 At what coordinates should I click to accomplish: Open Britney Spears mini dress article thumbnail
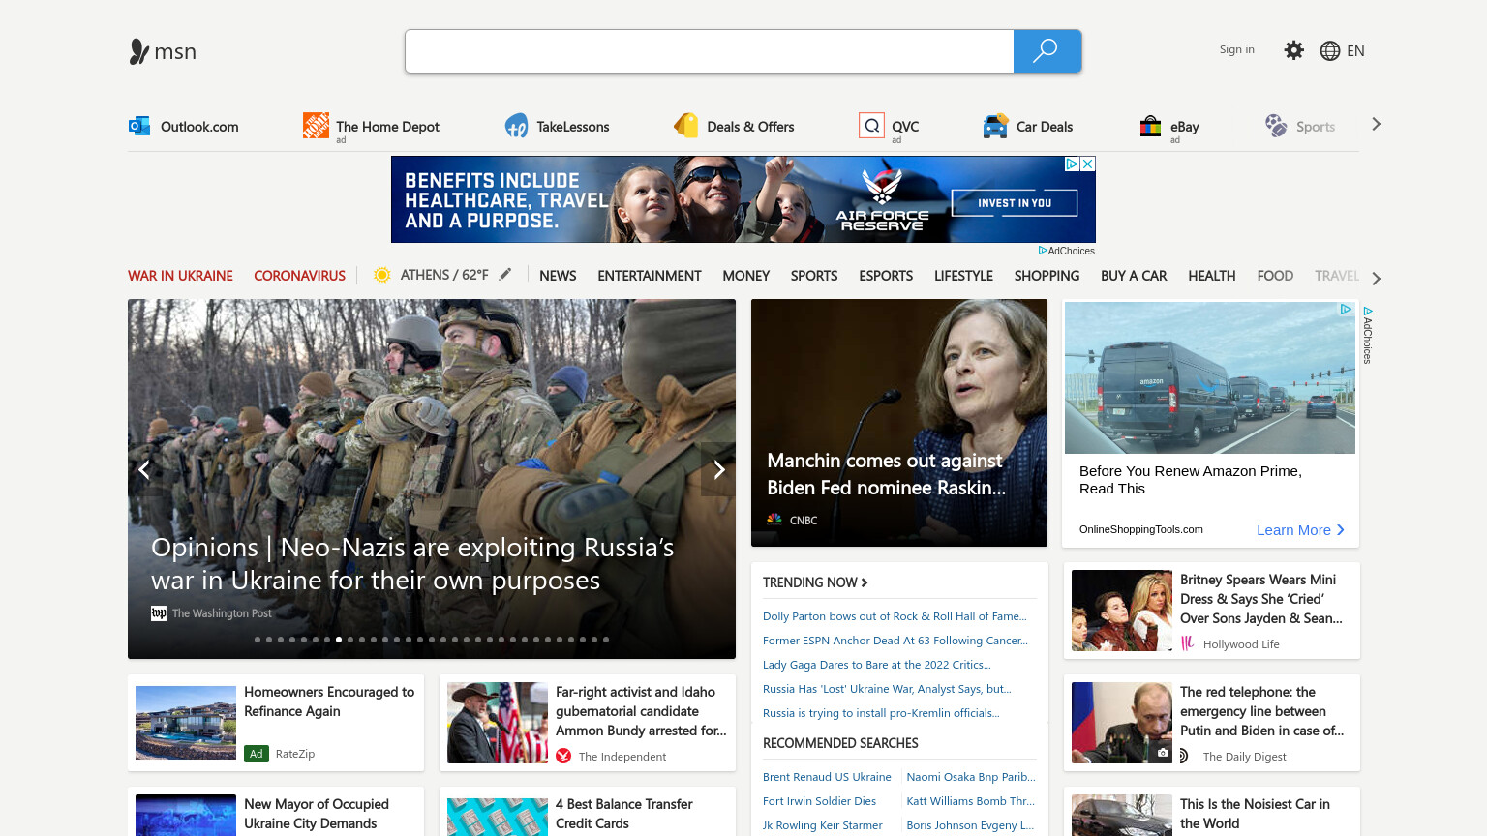(1122, 611)
